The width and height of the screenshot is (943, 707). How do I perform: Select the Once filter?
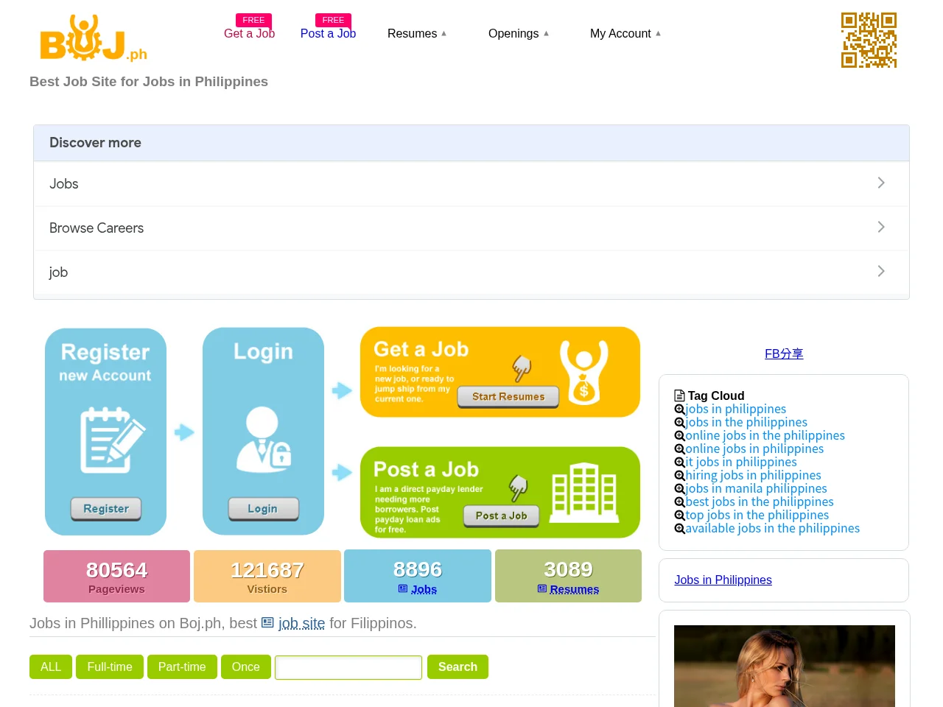[x=246, y=666]
